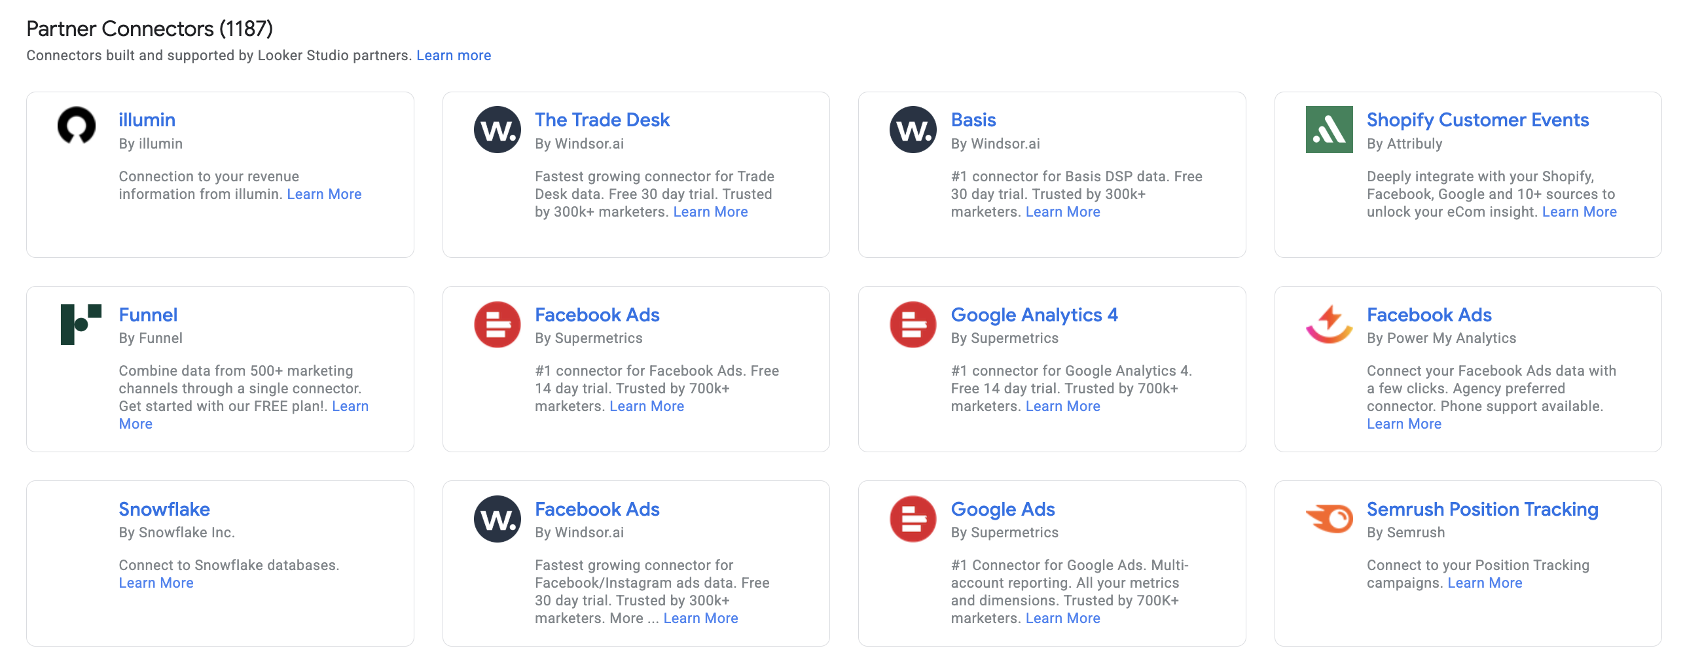
Task: Open the Shopify Customer Events connector
Action: [x=1477, y=120]
